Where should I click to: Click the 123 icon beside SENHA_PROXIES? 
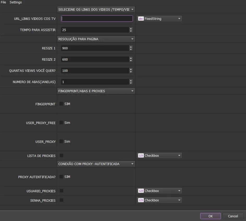141,200
